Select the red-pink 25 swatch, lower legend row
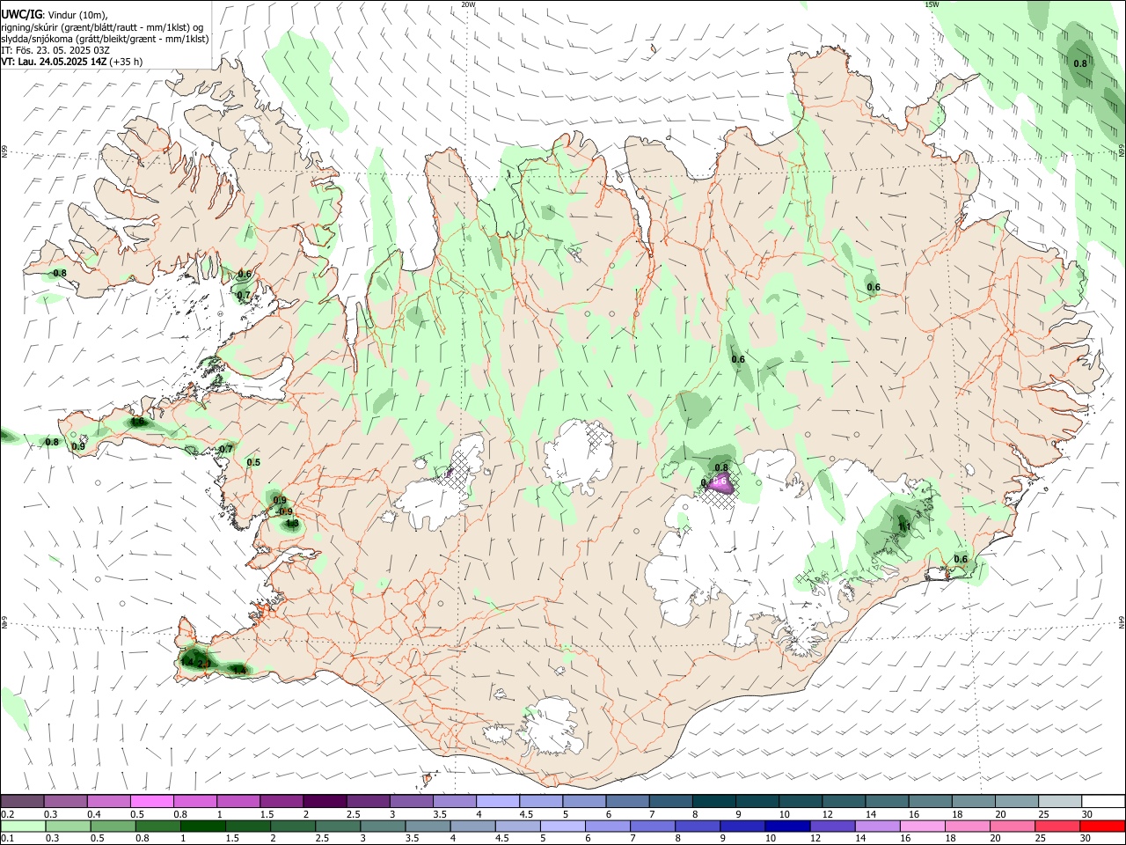 [1057, 826]
